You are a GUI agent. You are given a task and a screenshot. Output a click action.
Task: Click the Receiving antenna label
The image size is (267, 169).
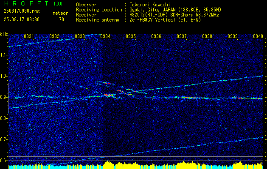[x=98, y=20]
